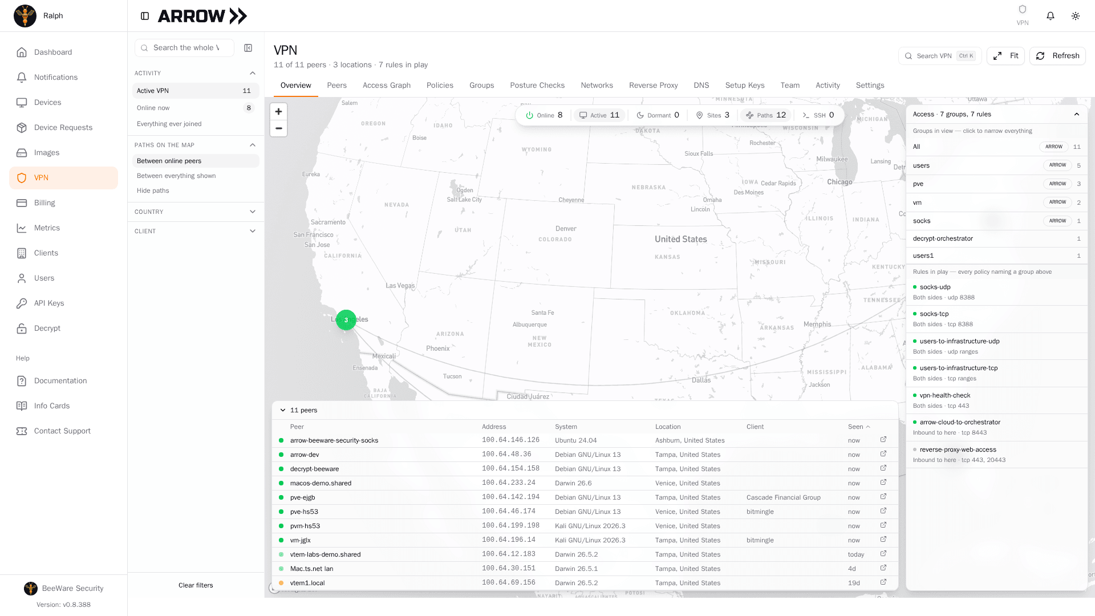The width and height of the screenshot is (1095, 616).
Task: Select the Online now filter
Action: click(x=196, y=108)
